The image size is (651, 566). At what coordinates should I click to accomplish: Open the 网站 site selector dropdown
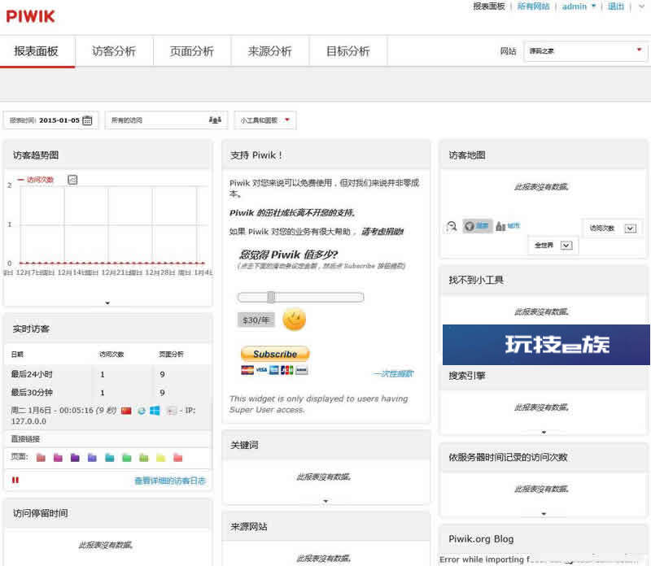coord(585,51)
